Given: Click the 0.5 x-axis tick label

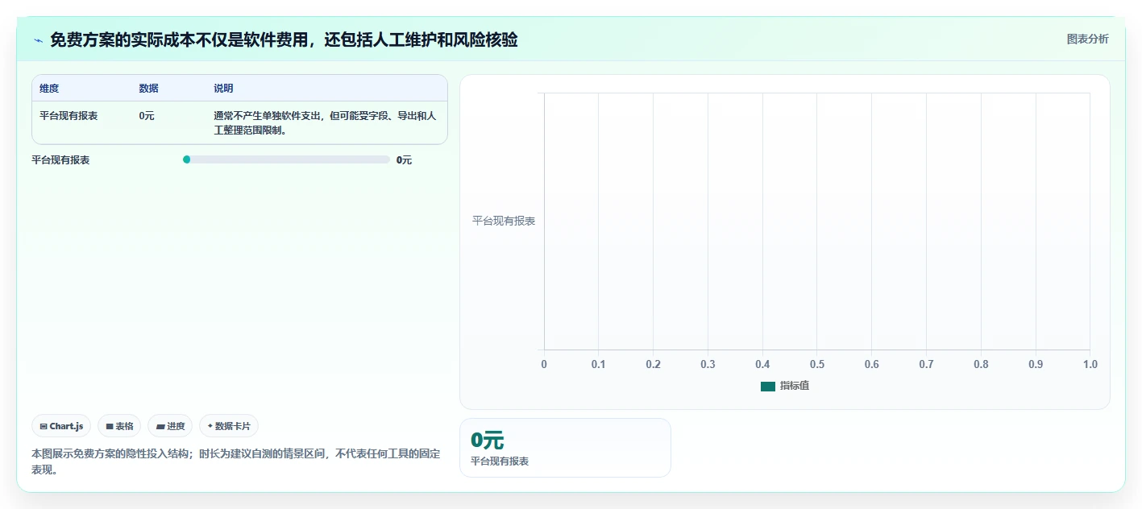Looking at the screenshot, I should click(817, 365).
